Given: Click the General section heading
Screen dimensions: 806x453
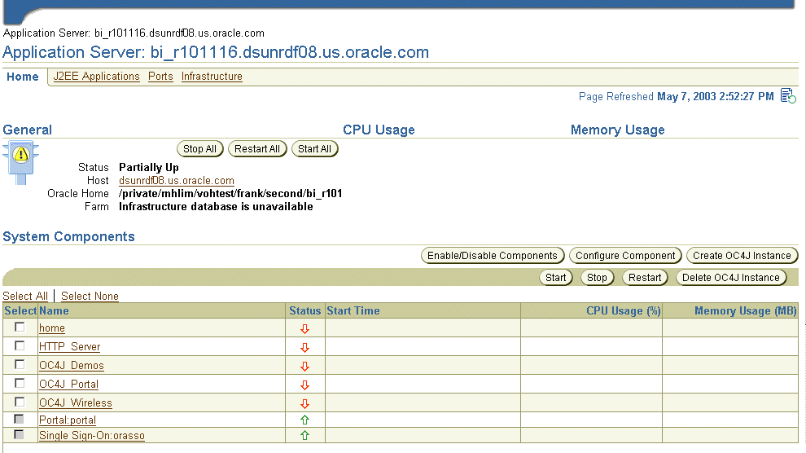Looking at the screenshot, I should (27, 130).
